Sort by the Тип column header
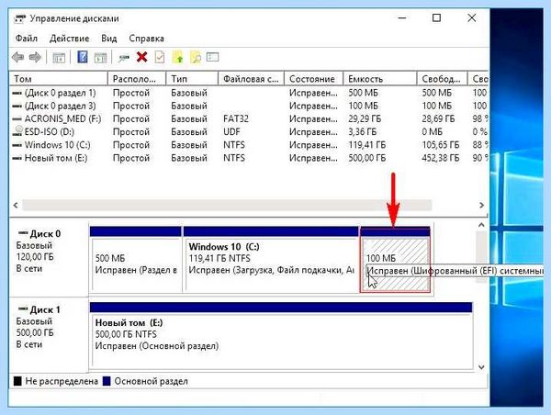The image size is (551, 415). point(192,79)
